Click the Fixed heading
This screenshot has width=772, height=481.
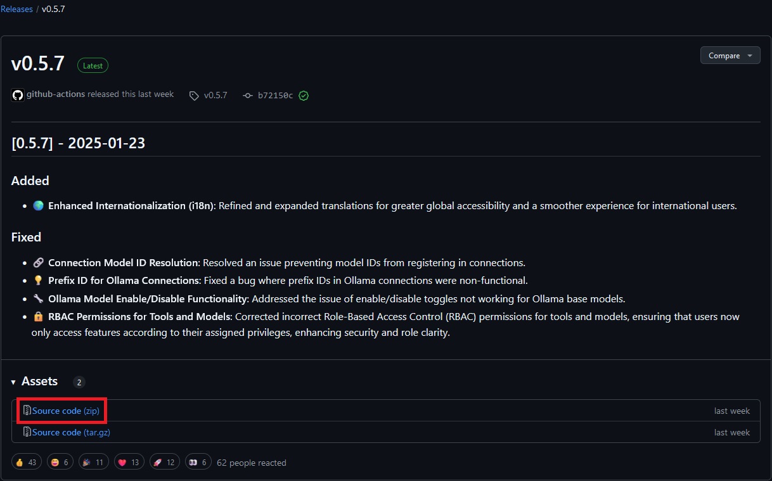(x=26, y=237)
